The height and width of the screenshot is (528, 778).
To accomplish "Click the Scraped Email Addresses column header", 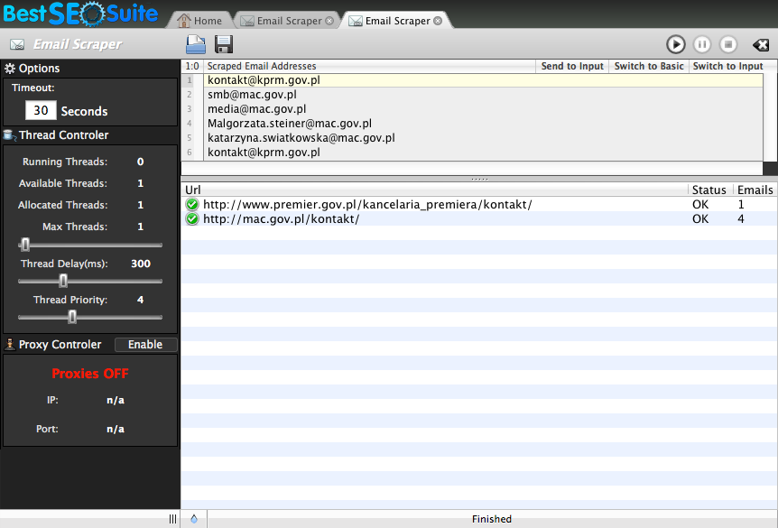I will [370, 66].
